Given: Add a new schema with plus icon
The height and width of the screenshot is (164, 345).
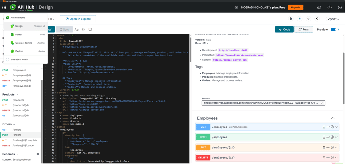Looking at the screenshot, I should [38, 154].
